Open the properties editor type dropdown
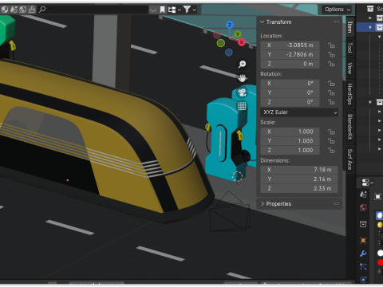This screenshot has height=287, width=383. pyautogui.click(x=367, y=183)
